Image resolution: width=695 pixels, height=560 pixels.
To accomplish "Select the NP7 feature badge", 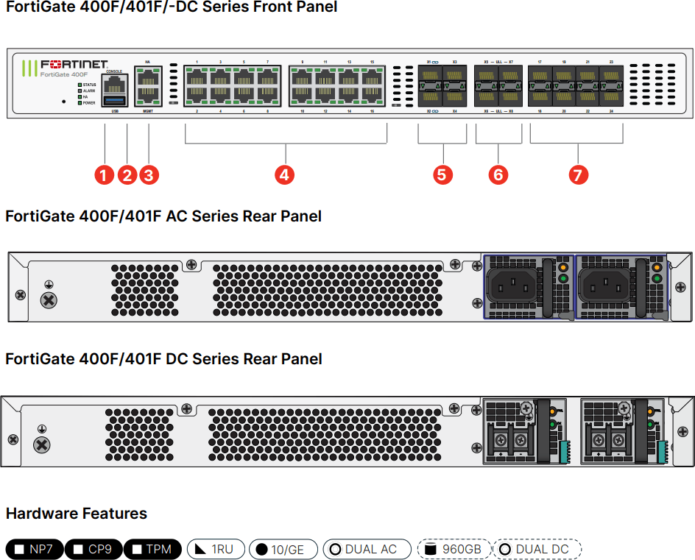I will [x=34, y=550].
